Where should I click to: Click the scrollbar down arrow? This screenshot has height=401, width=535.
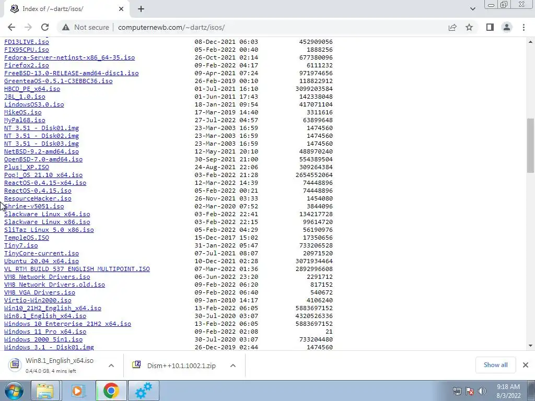pyautogui.click(x=530, y=346)
